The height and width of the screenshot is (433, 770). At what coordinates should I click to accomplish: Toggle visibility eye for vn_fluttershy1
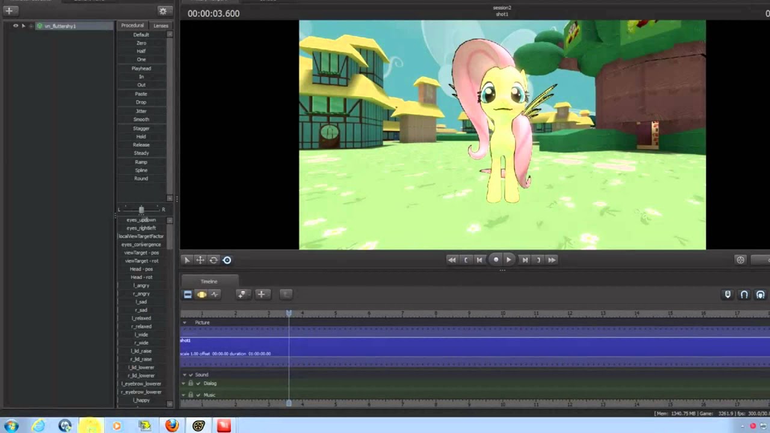16,26
